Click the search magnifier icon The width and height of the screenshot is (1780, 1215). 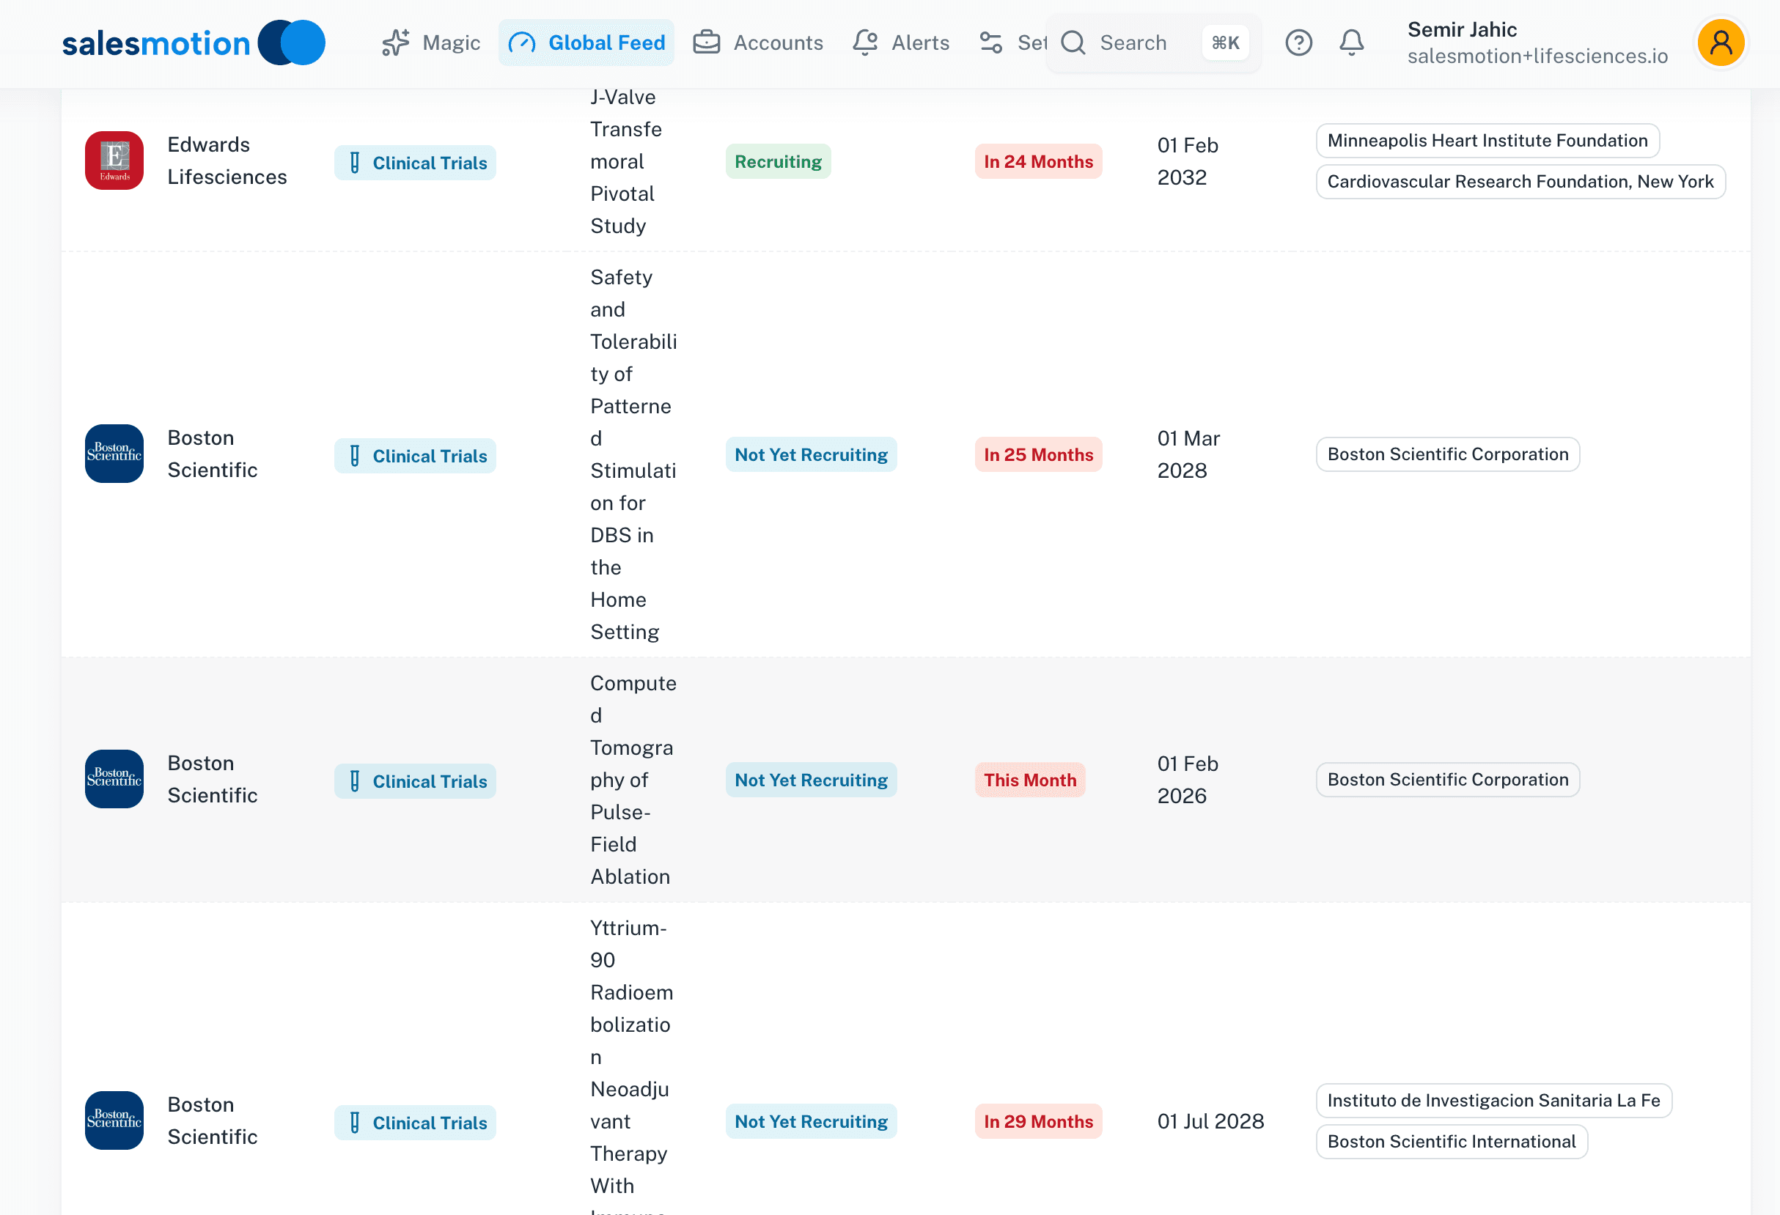[1073, 43]
